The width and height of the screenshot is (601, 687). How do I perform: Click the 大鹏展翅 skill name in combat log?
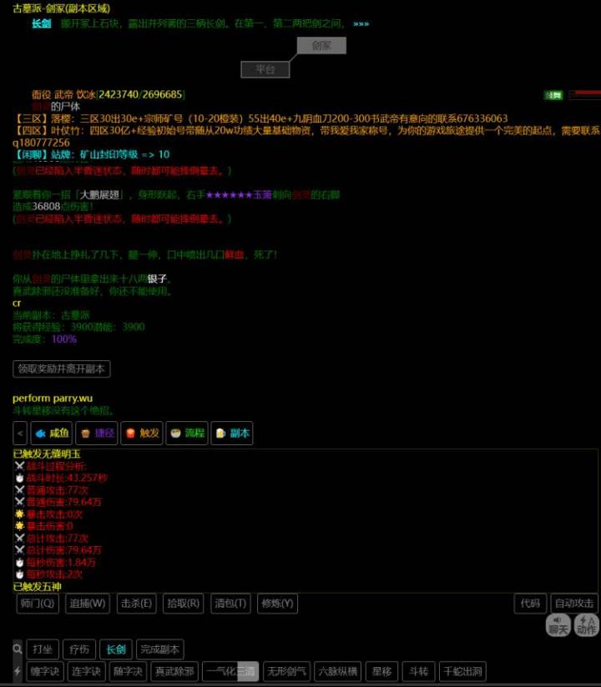pos(99,194)
